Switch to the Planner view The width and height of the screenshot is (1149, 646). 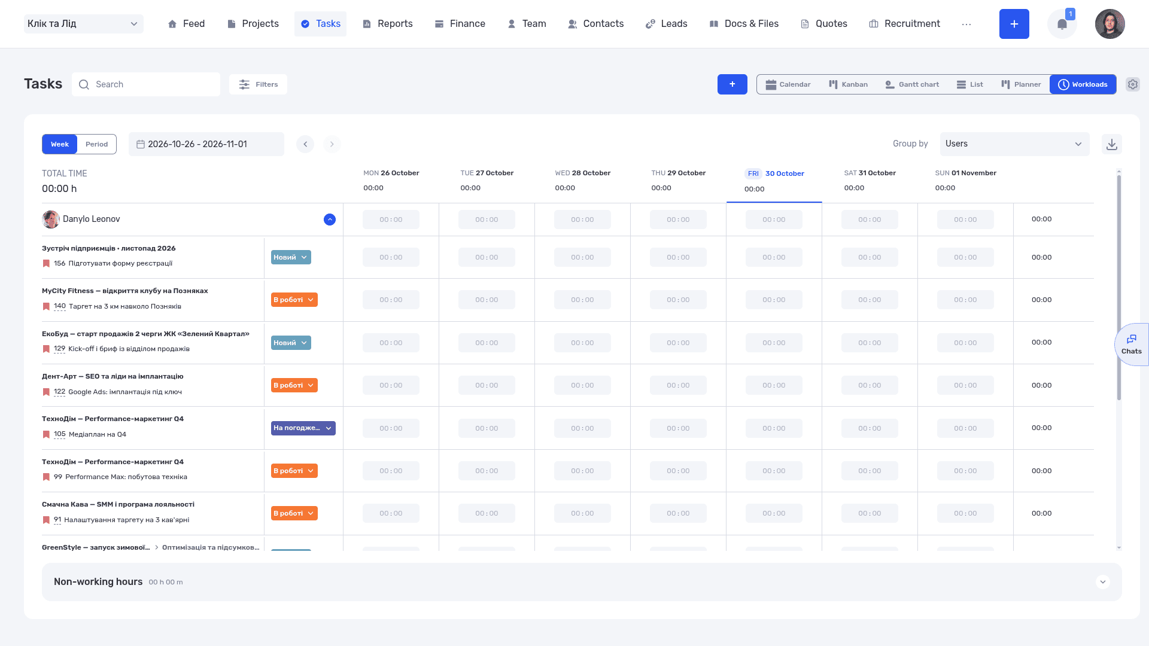click(1021, 84)
